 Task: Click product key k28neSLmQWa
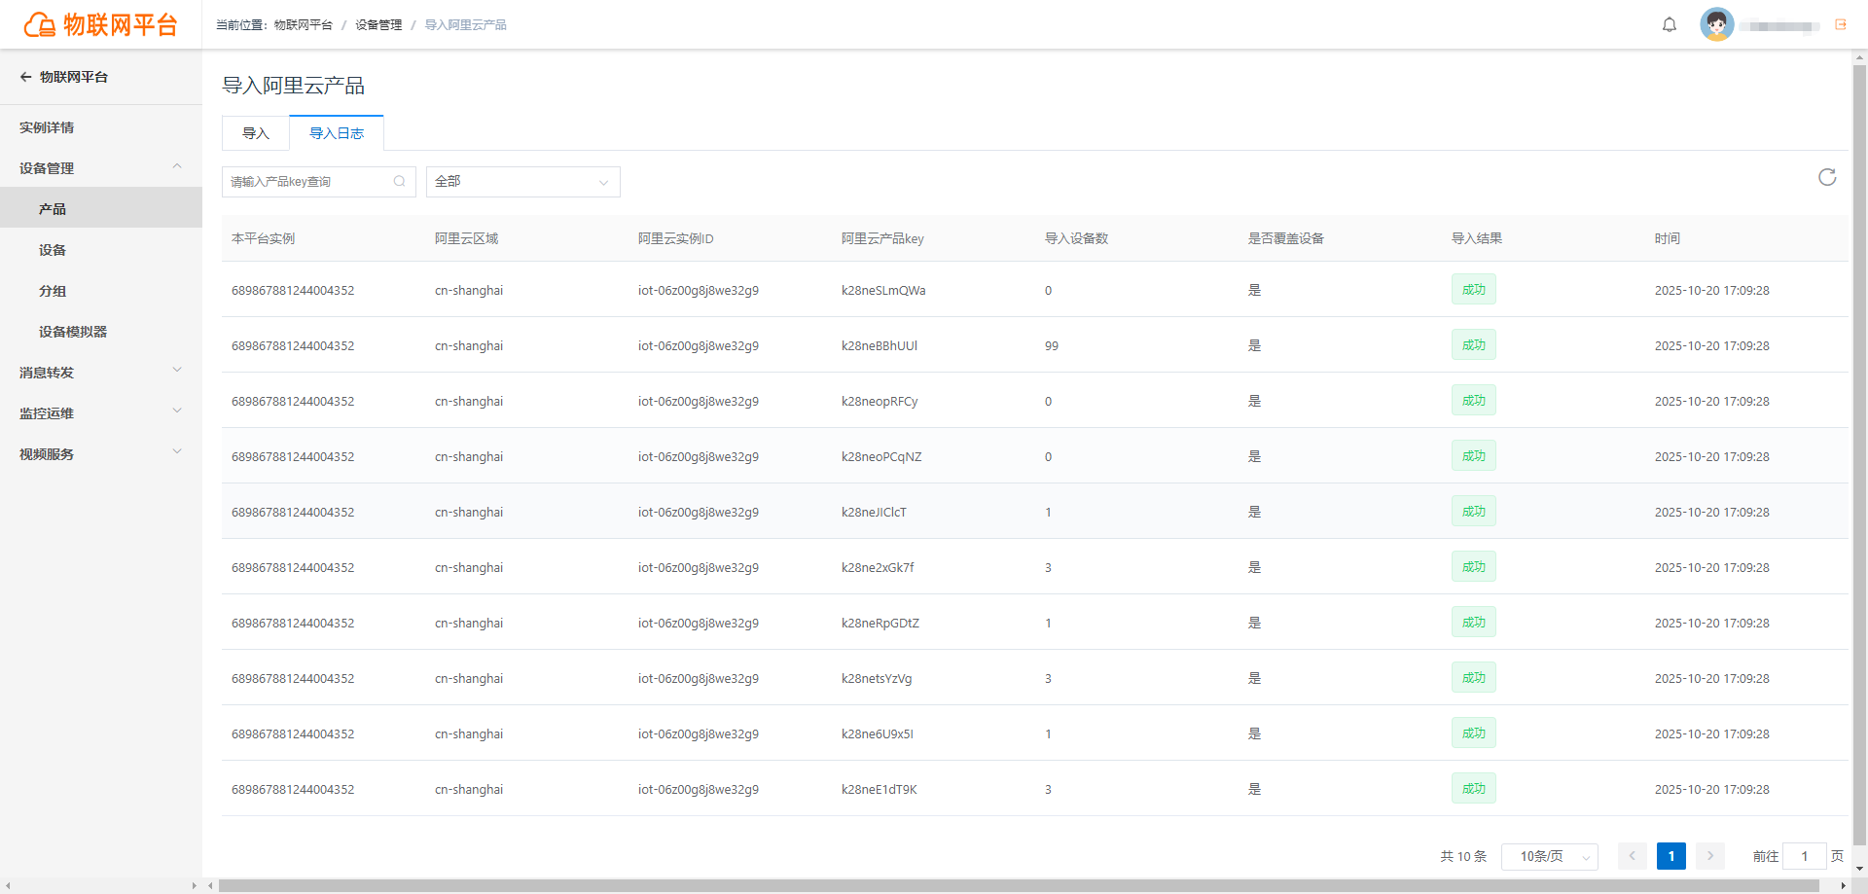[x=883, y=291]
